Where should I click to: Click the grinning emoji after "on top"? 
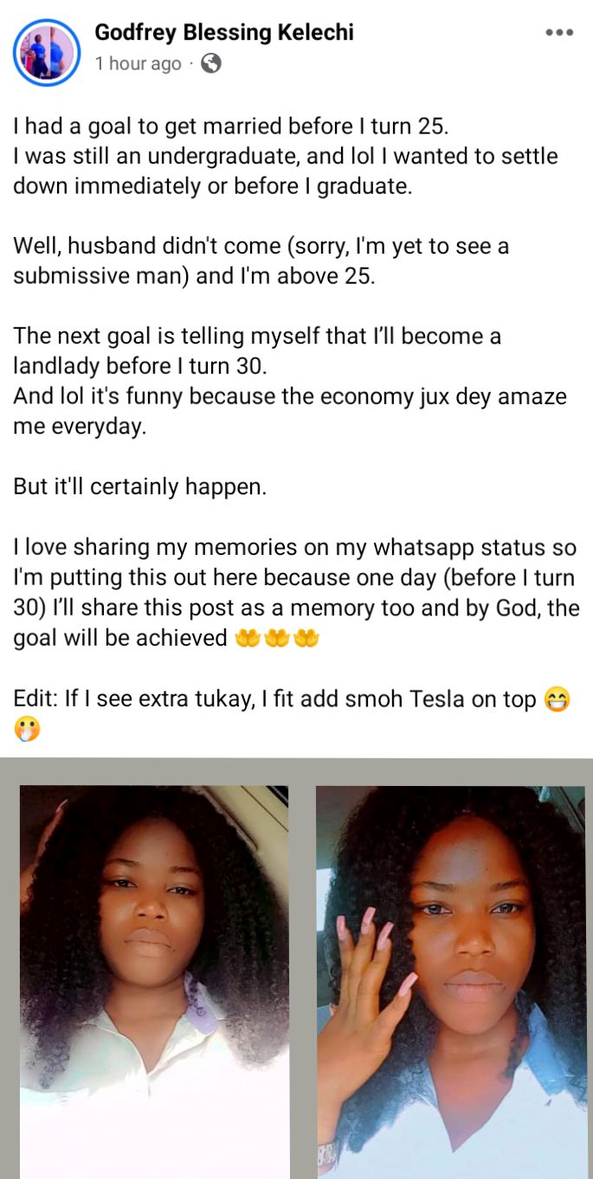(557, 700)
